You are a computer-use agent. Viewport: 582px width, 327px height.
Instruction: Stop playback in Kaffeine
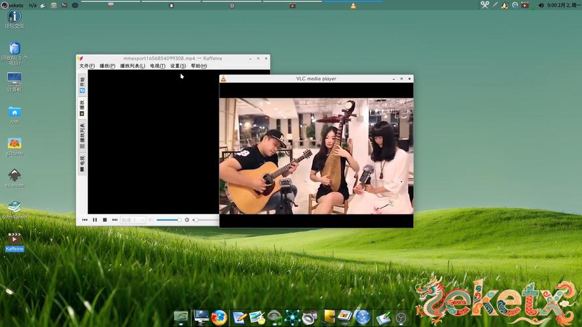click(x=105, y=220)
